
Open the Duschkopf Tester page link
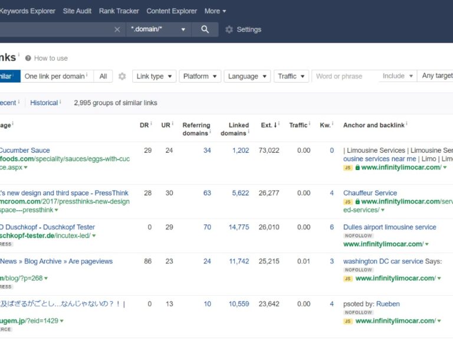(x=47, y=227)
